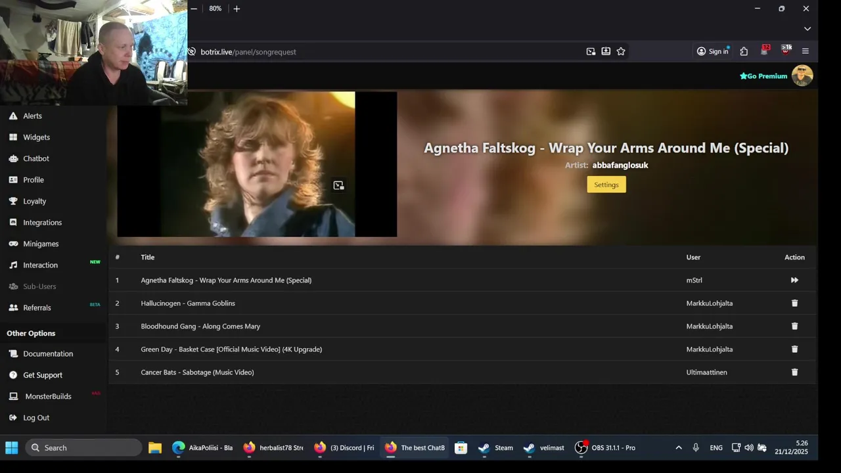This screenshot has width=841, height=473.
Task: Open Microsoft Store from the taskbar
Action: coord(461,448)
